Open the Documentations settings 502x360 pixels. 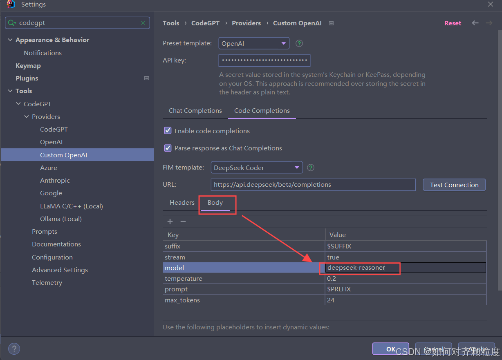pyautogui.click(x=56, y=244)
